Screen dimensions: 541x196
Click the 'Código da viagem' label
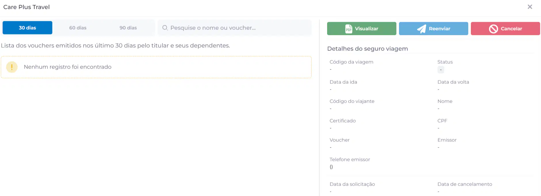[x=351, y=62]
